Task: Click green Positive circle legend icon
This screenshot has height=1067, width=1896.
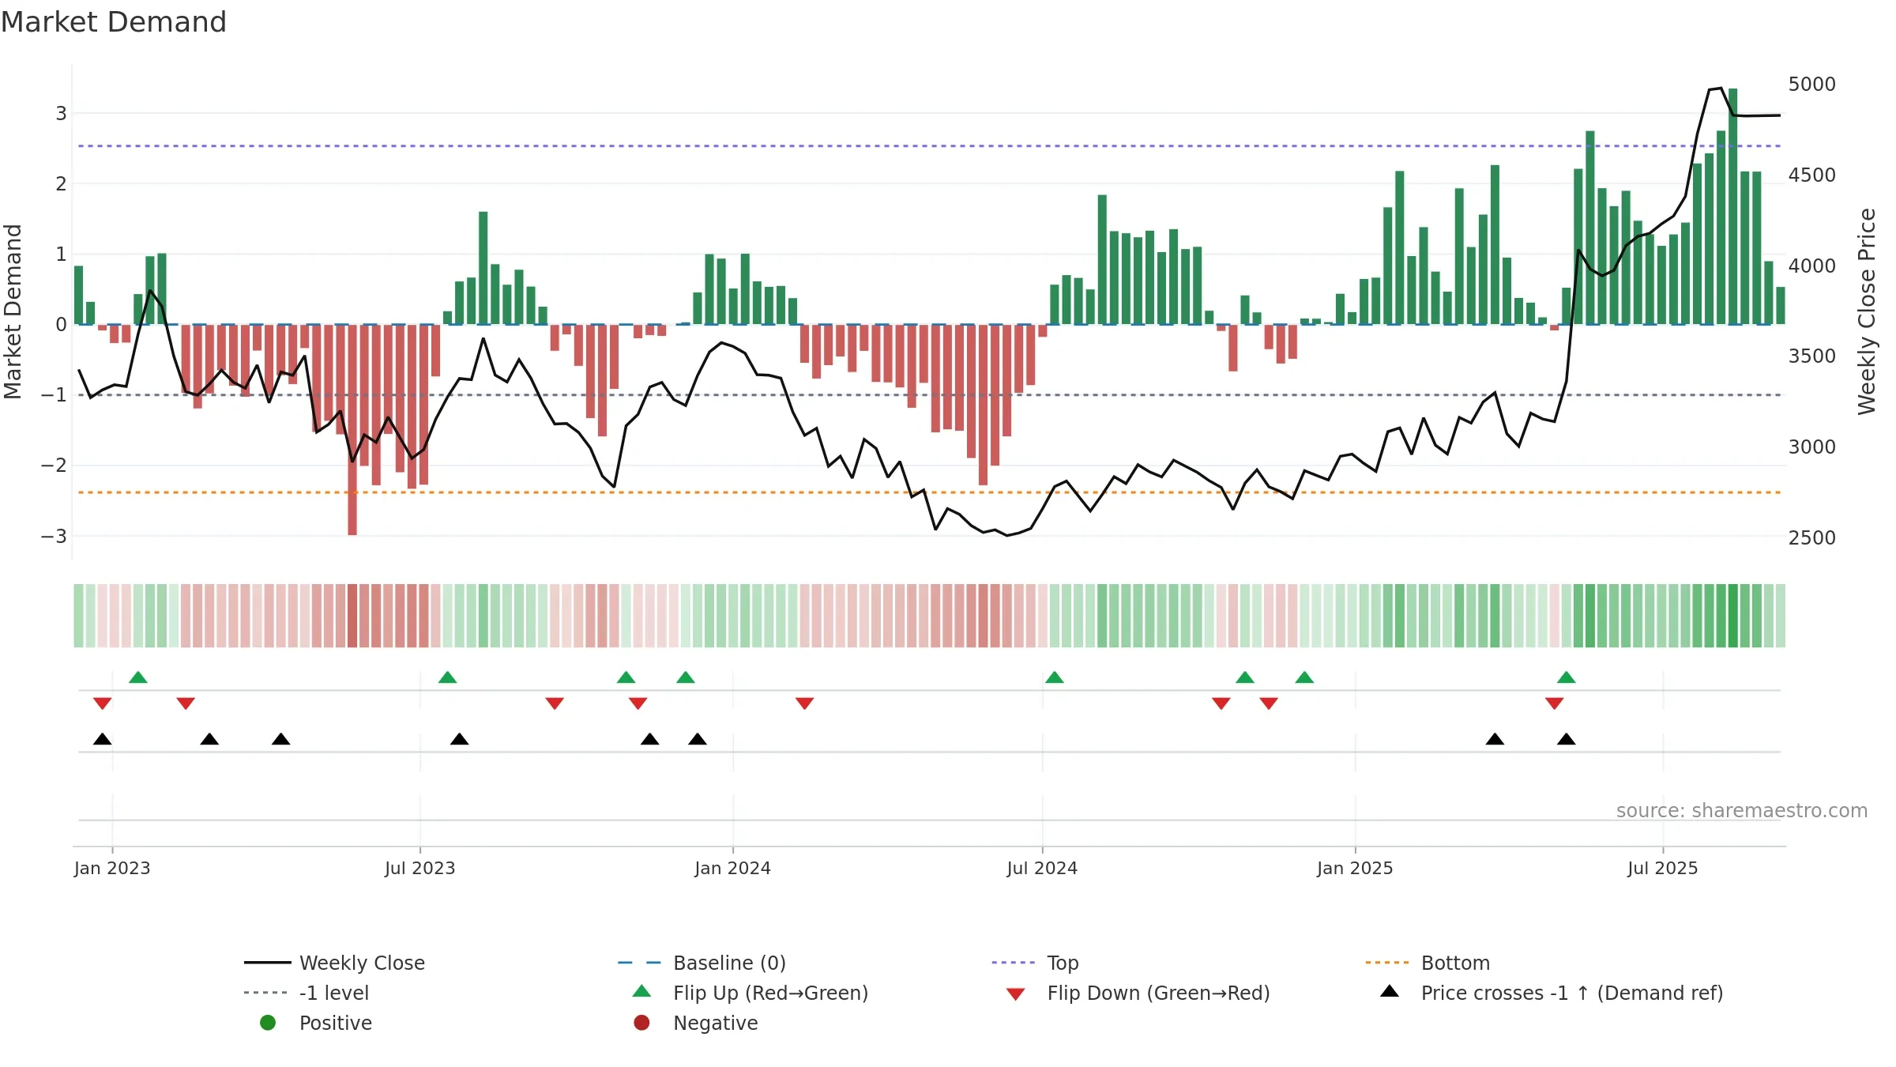Action: (x=268, y=1023)
